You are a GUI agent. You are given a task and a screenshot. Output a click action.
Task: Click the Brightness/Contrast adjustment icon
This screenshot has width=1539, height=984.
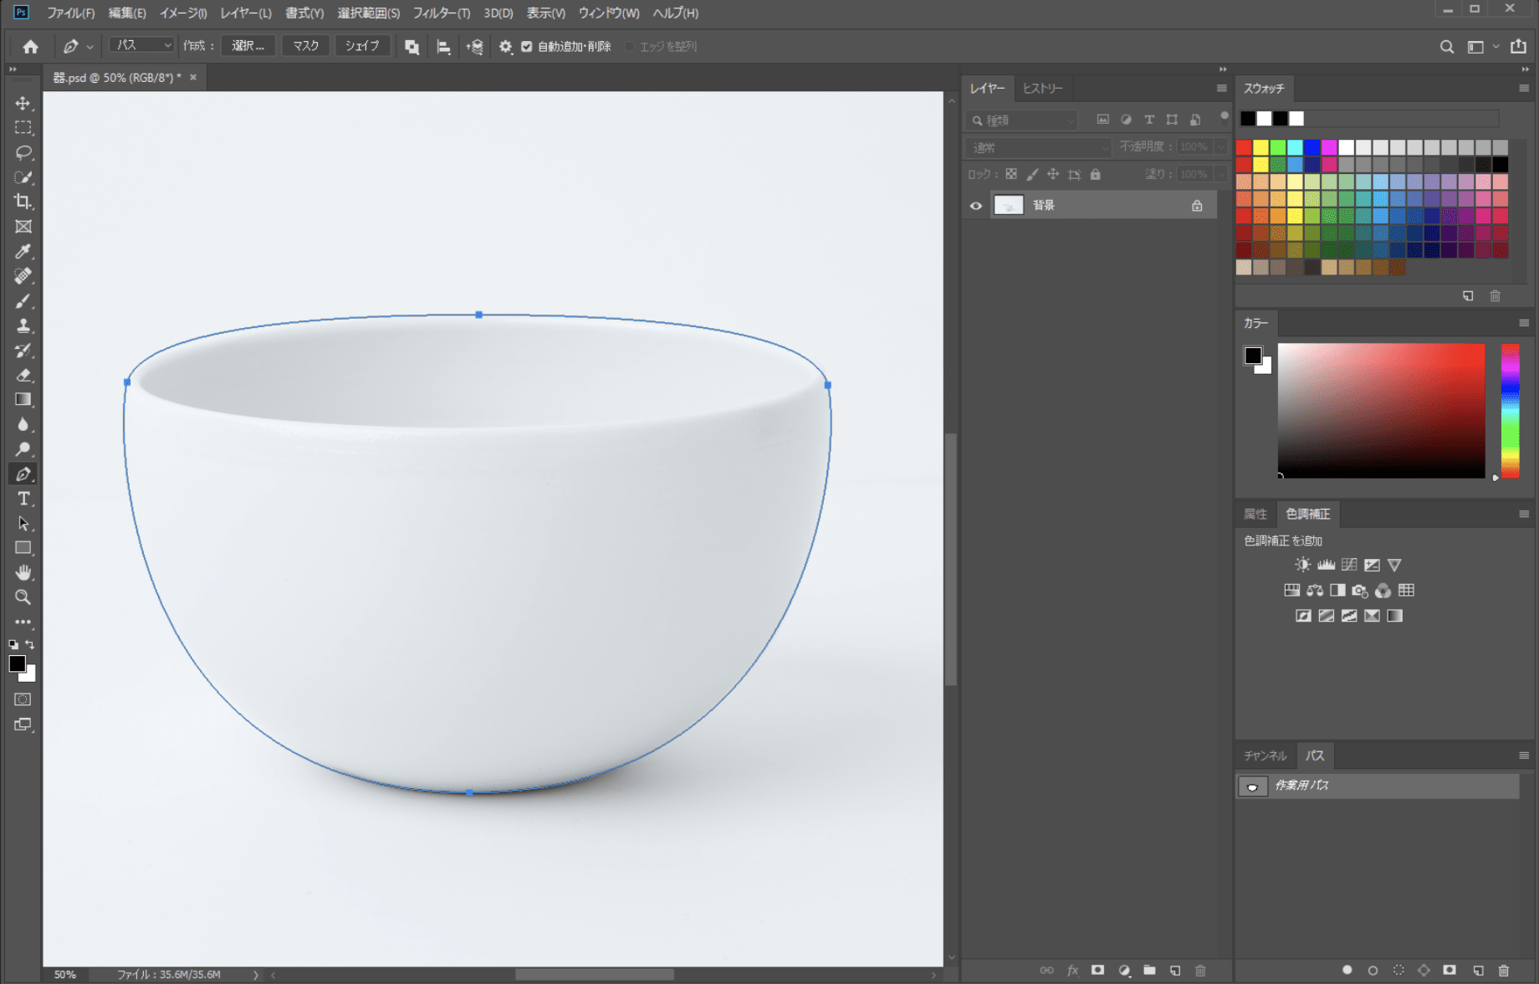pyautogui.click(x=1302, y=565)
